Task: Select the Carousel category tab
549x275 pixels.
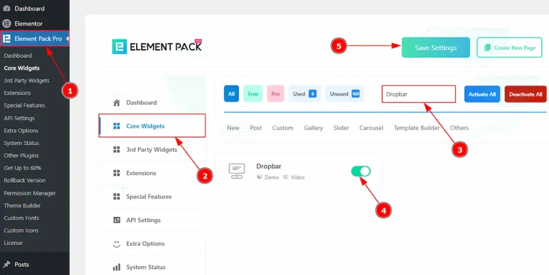Action: [371, 128]
